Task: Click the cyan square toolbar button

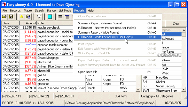Action: (50, 17)
